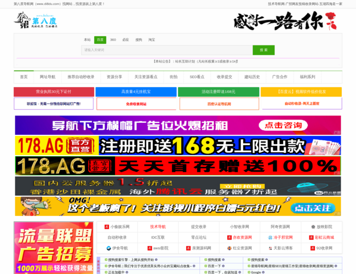
Task: Open the 178.AG 天天首存赠送100% banner
Action: tap(178, 166)
